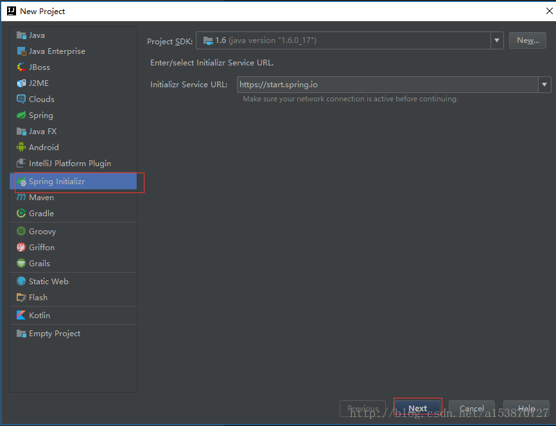
Task: Select Java project type
Action: pos(73,35)
